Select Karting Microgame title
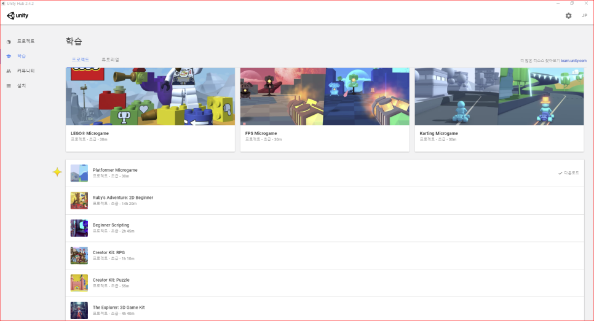Screen dimensions: 594x321 pyautogui.click(x=438, y=133)
